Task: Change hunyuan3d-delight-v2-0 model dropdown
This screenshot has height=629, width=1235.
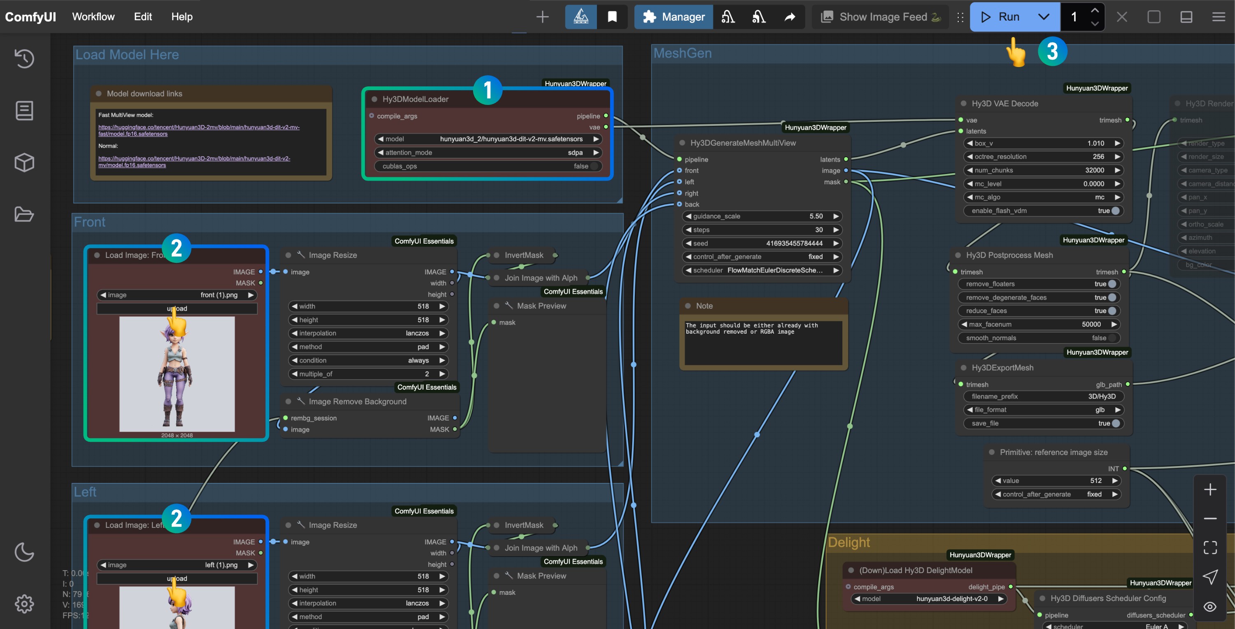Action: tap(928, 599)
